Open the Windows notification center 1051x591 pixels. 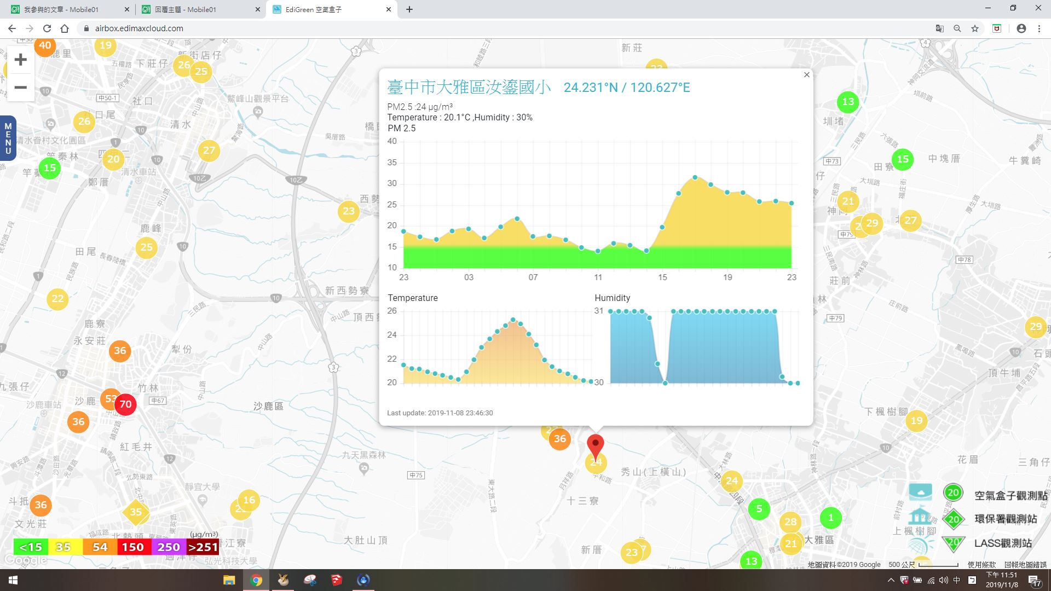1035,581
